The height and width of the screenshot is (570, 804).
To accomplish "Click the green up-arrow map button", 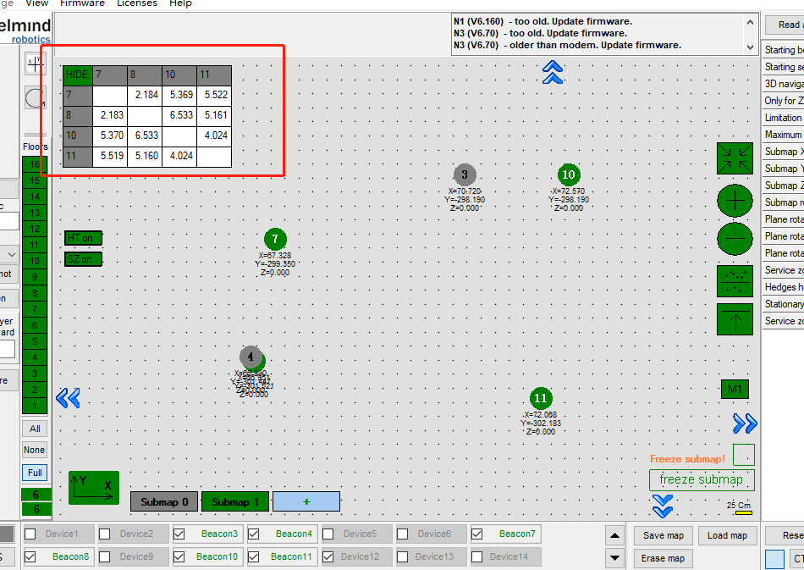I will pos(735,320).
